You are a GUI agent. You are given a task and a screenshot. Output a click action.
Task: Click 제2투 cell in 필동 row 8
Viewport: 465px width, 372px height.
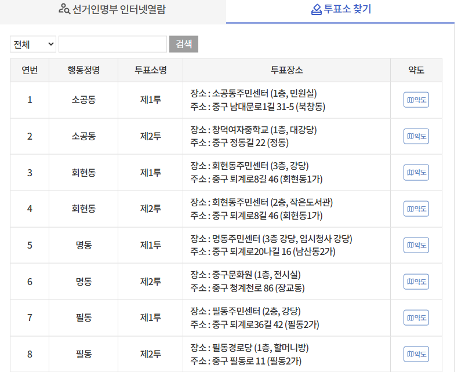pyautogui.click(x=151, y=354)
